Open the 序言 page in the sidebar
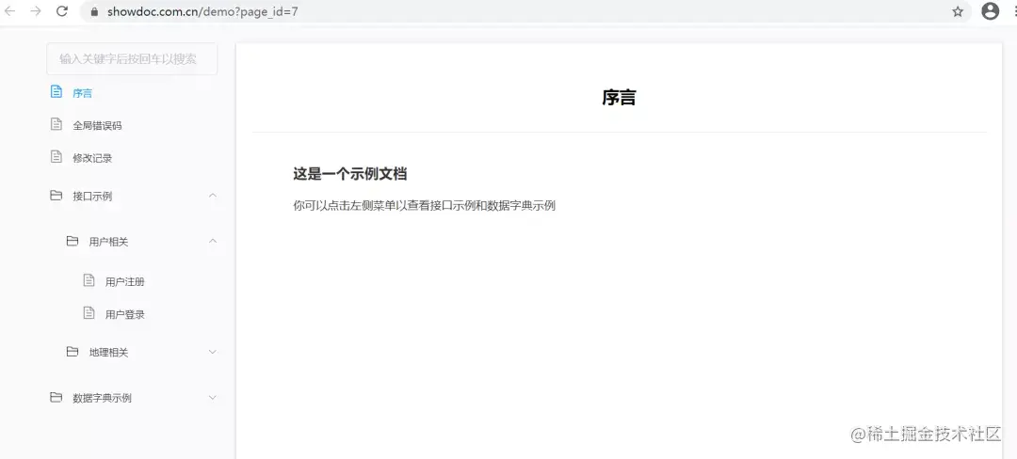 coord(82,93)
